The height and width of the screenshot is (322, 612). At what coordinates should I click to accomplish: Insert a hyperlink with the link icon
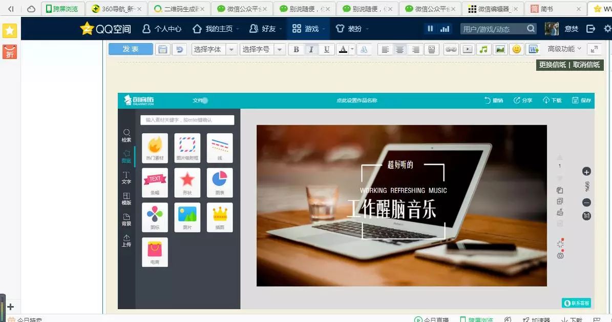(x=451, y=49)
